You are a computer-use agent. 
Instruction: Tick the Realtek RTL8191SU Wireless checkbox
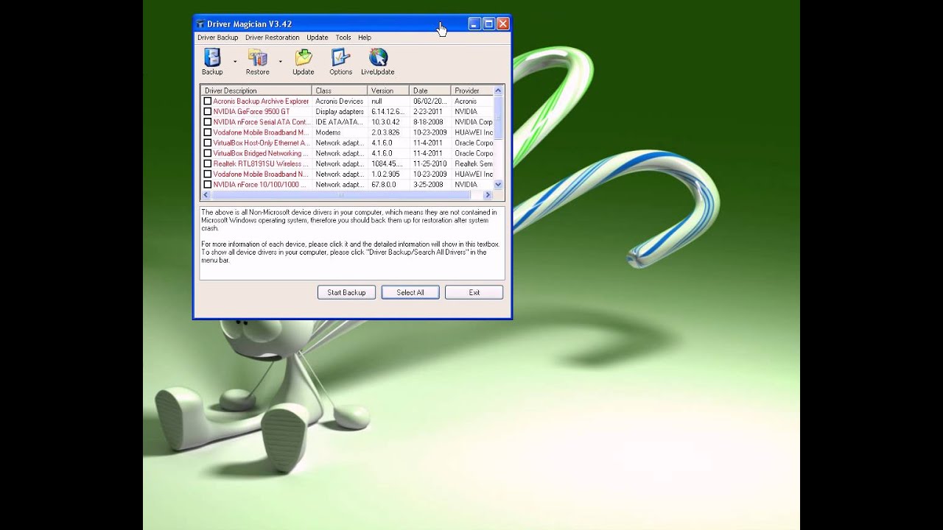click(208, 163)
